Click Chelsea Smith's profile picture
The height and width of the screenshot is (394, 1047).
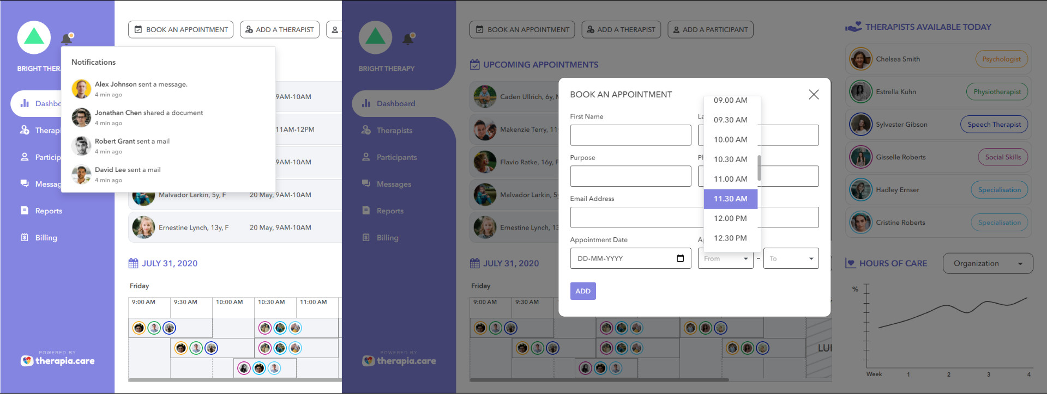(x=861, y=59)
